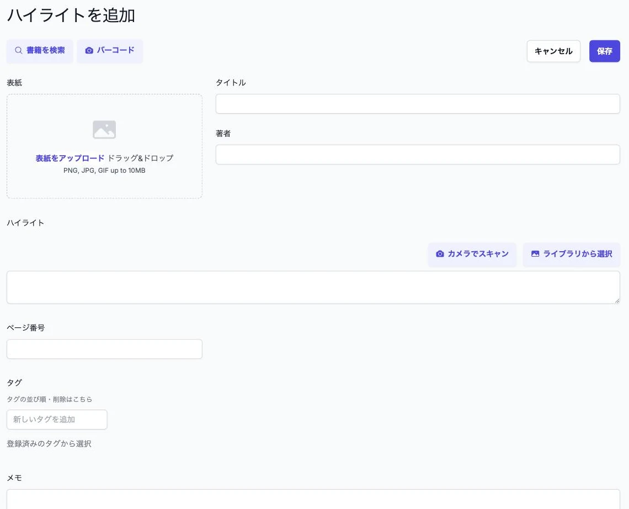
Task: Click the カメラでスキャン button
Action: (472, 254)
